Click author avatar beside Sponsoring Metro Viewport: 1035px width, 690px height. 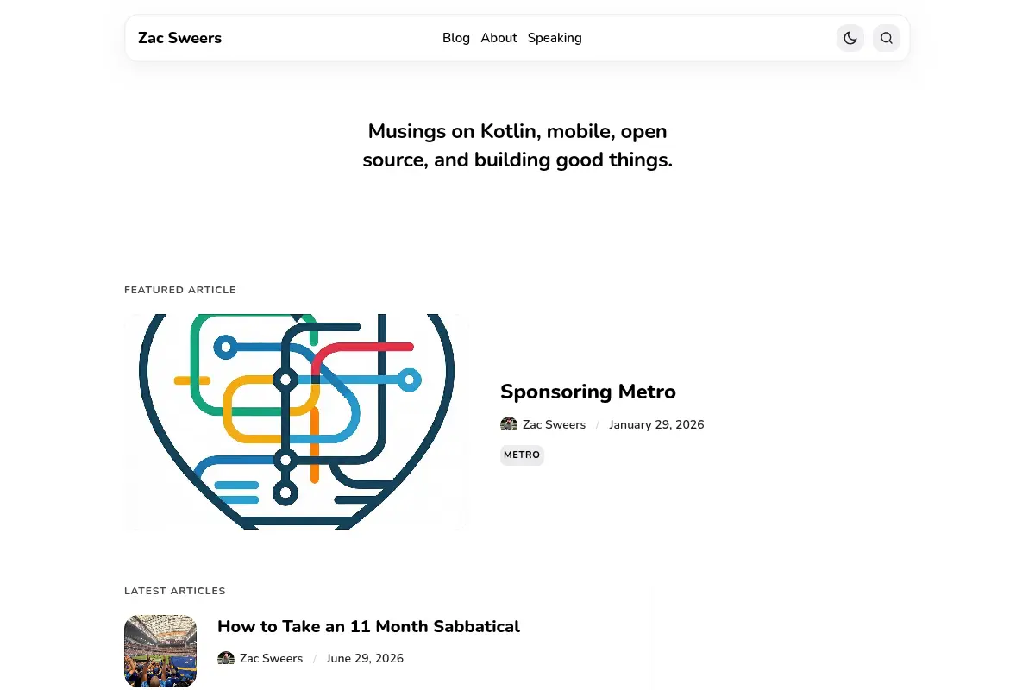[x=509, y=424]
